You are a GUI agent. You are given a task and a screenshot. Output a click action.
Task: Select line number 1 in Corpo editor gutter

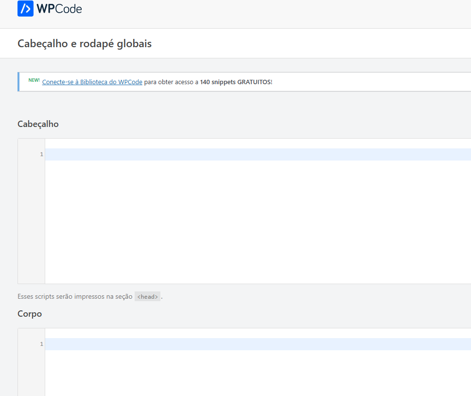(41, 344)
